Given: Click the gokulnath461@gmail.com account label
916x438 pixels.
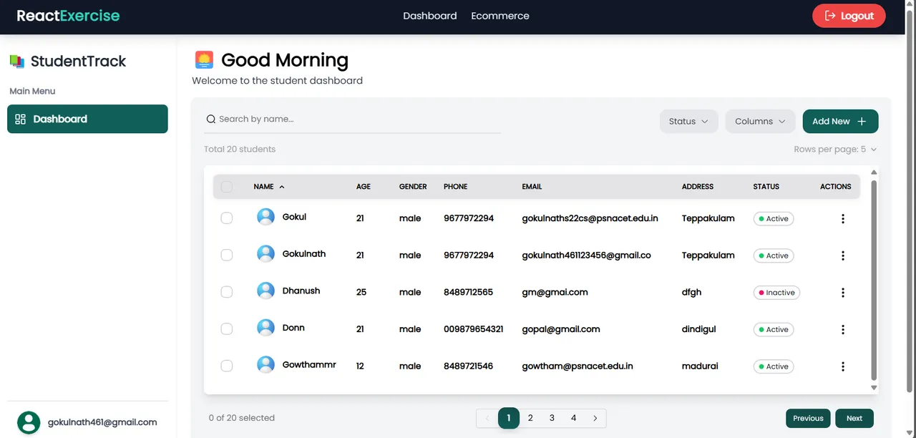Looking at the screenshot, I should tap(102, 422).
